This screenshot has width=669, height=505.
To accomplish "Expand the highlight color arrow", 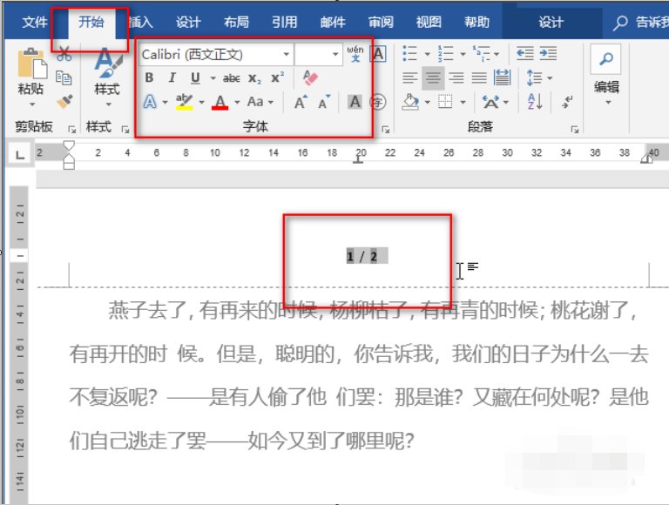I will (x=201, y=103).
